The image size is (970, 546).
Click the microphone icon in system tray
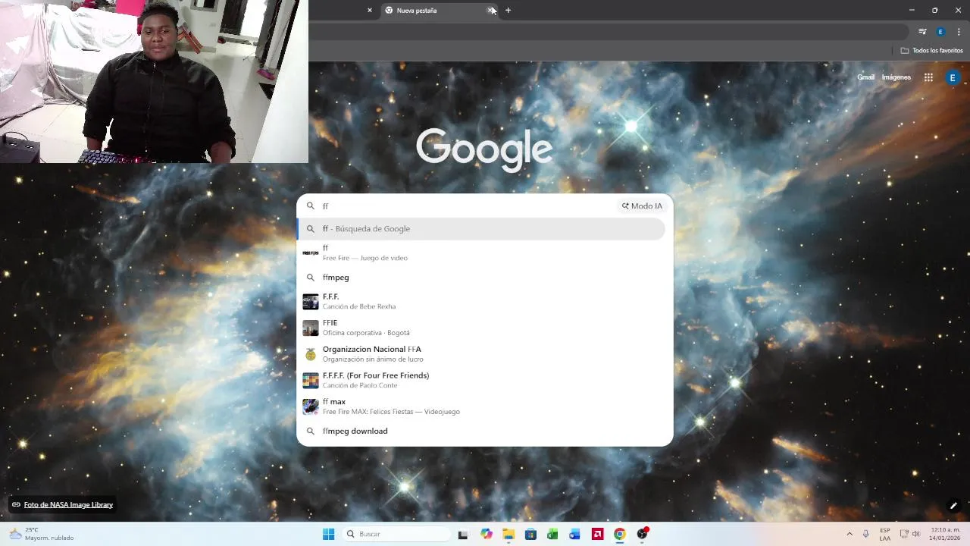tap(866, 535)
